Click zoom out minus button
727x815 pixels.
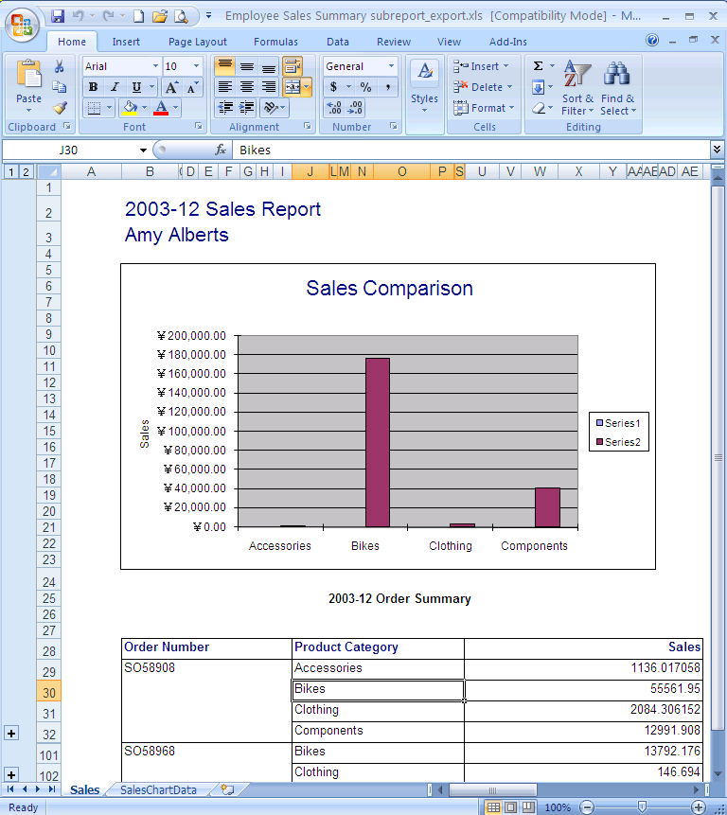(x=587, y=807)
